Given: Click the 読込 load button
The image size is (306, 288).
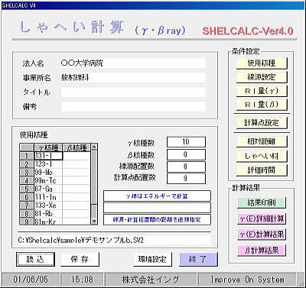Looking at the screenshot, I should pos(35,260).
